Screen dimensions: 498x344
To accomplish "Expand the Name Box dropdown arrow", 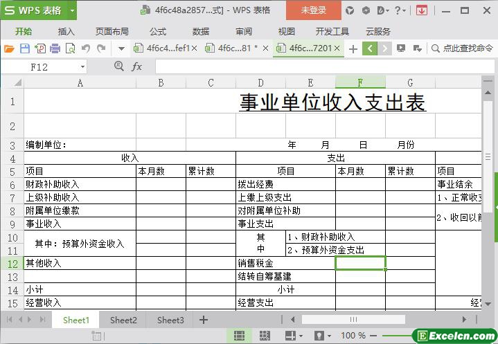I will click(x=83, y=66).
